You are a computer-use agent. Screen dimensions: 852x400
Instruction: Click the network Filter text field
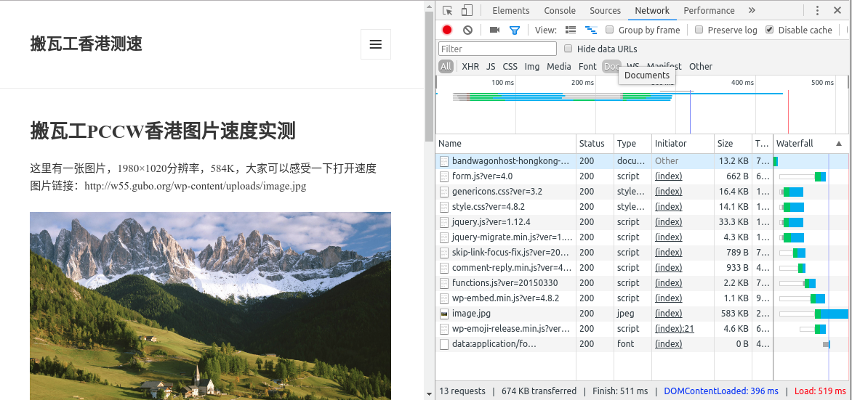coord(497,49)
